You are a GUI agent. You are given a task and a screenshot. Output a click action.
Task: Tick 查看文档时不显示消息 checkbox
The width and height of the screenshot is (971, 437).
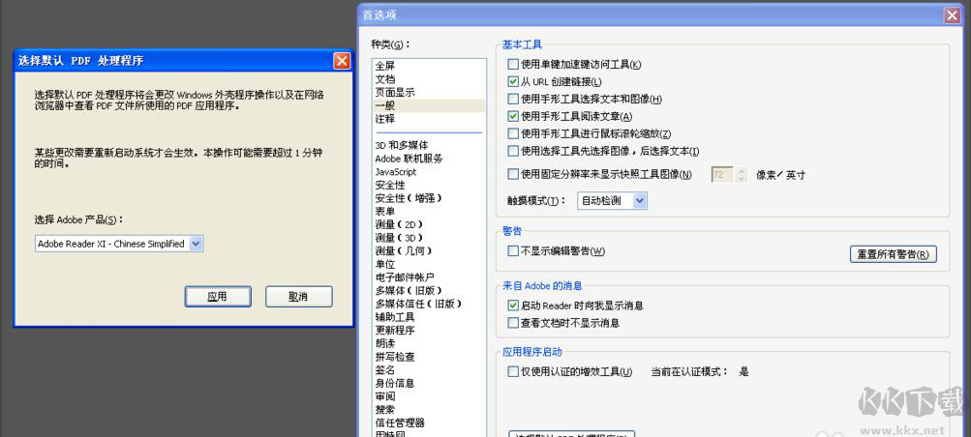[x=513, y=323]
